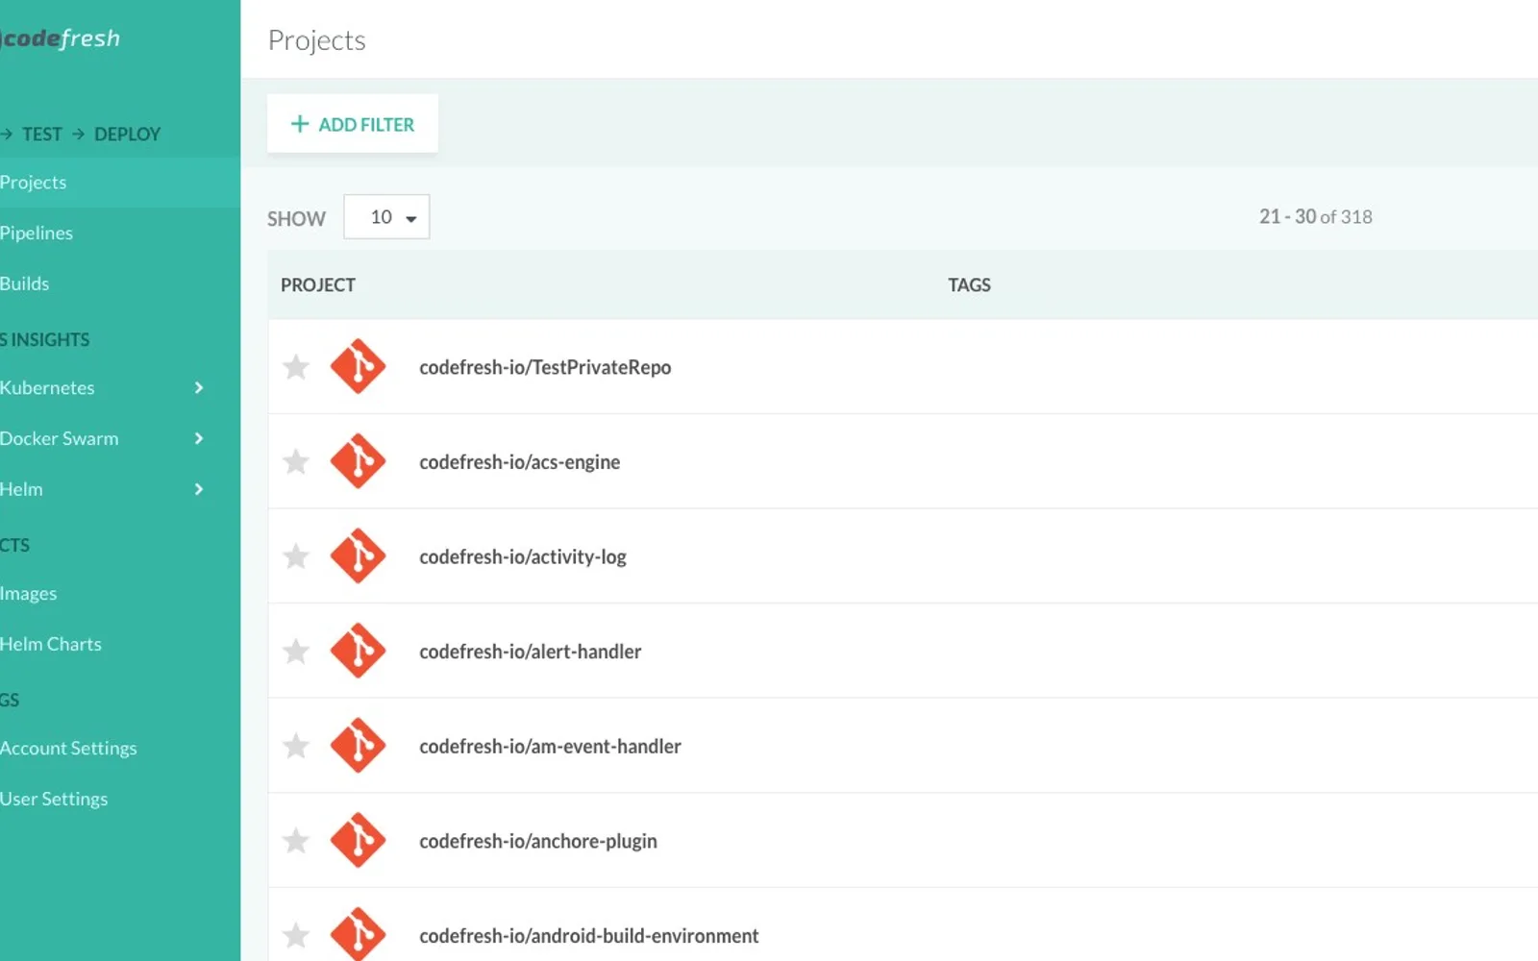
Task: Mark codefresh-io/alert-handler as favorite
Action: 296,652
